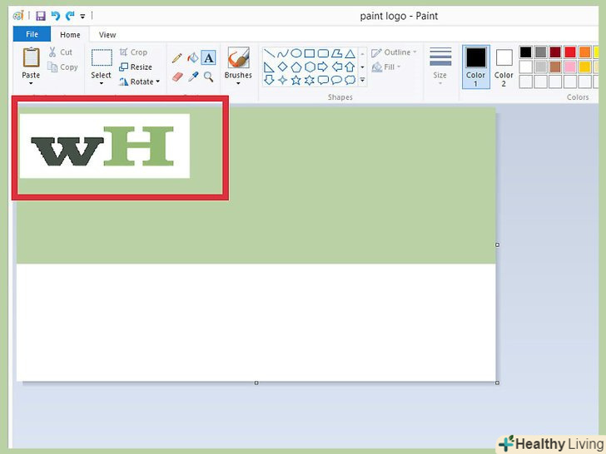Select the Triangle shape
Image resolution: width=606 pixels, height=454 pixels.
point(350,53)
